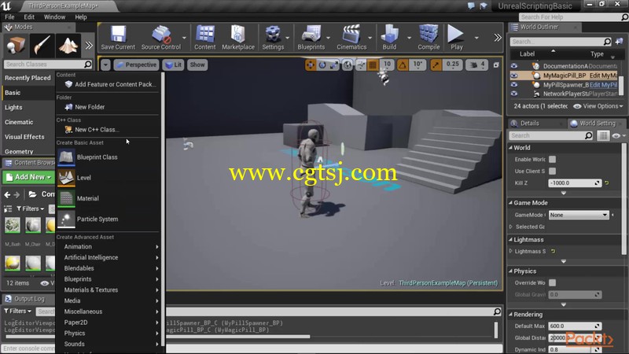Viewport: 629px width, 354px height.
Task: Open scale snap 0.25 dropdown
Action: click(x=452, y=65)
